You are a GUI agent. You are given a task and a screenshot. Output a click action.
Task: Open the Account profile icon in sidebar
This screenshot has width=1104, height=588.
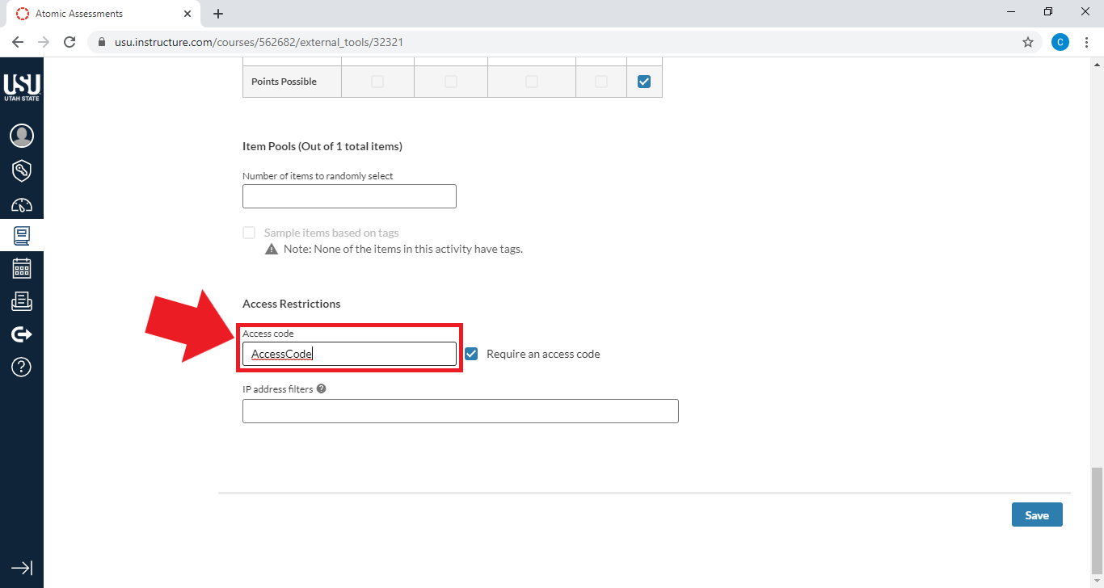22,136
